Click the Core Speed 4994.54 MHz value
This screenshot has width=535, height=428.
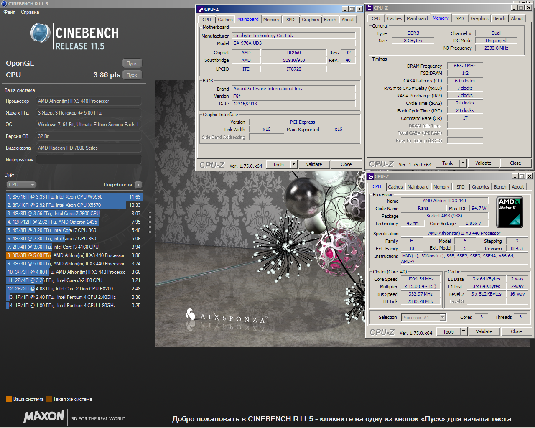click(420, 279)
